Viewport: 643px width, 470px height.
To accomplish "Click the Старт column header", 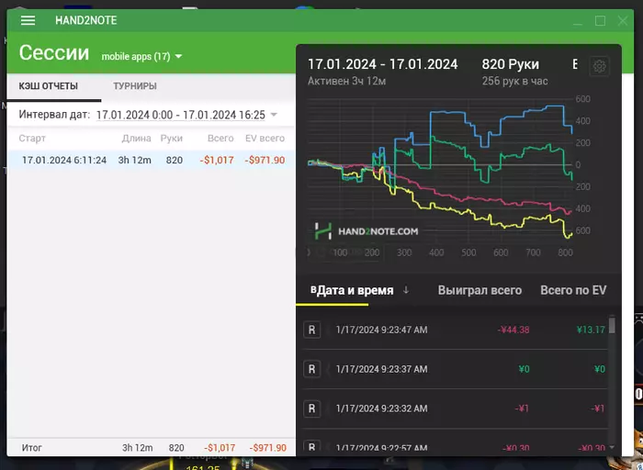I will point(32,139).
